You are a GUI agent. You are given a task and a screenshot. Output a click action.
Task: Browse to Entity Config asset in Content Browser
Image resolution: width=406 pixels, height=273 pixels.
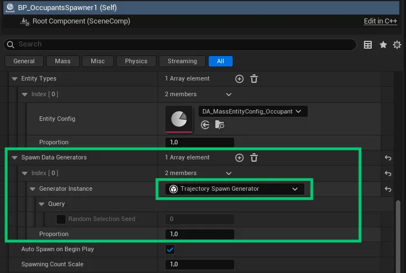[x=219, y=125]
